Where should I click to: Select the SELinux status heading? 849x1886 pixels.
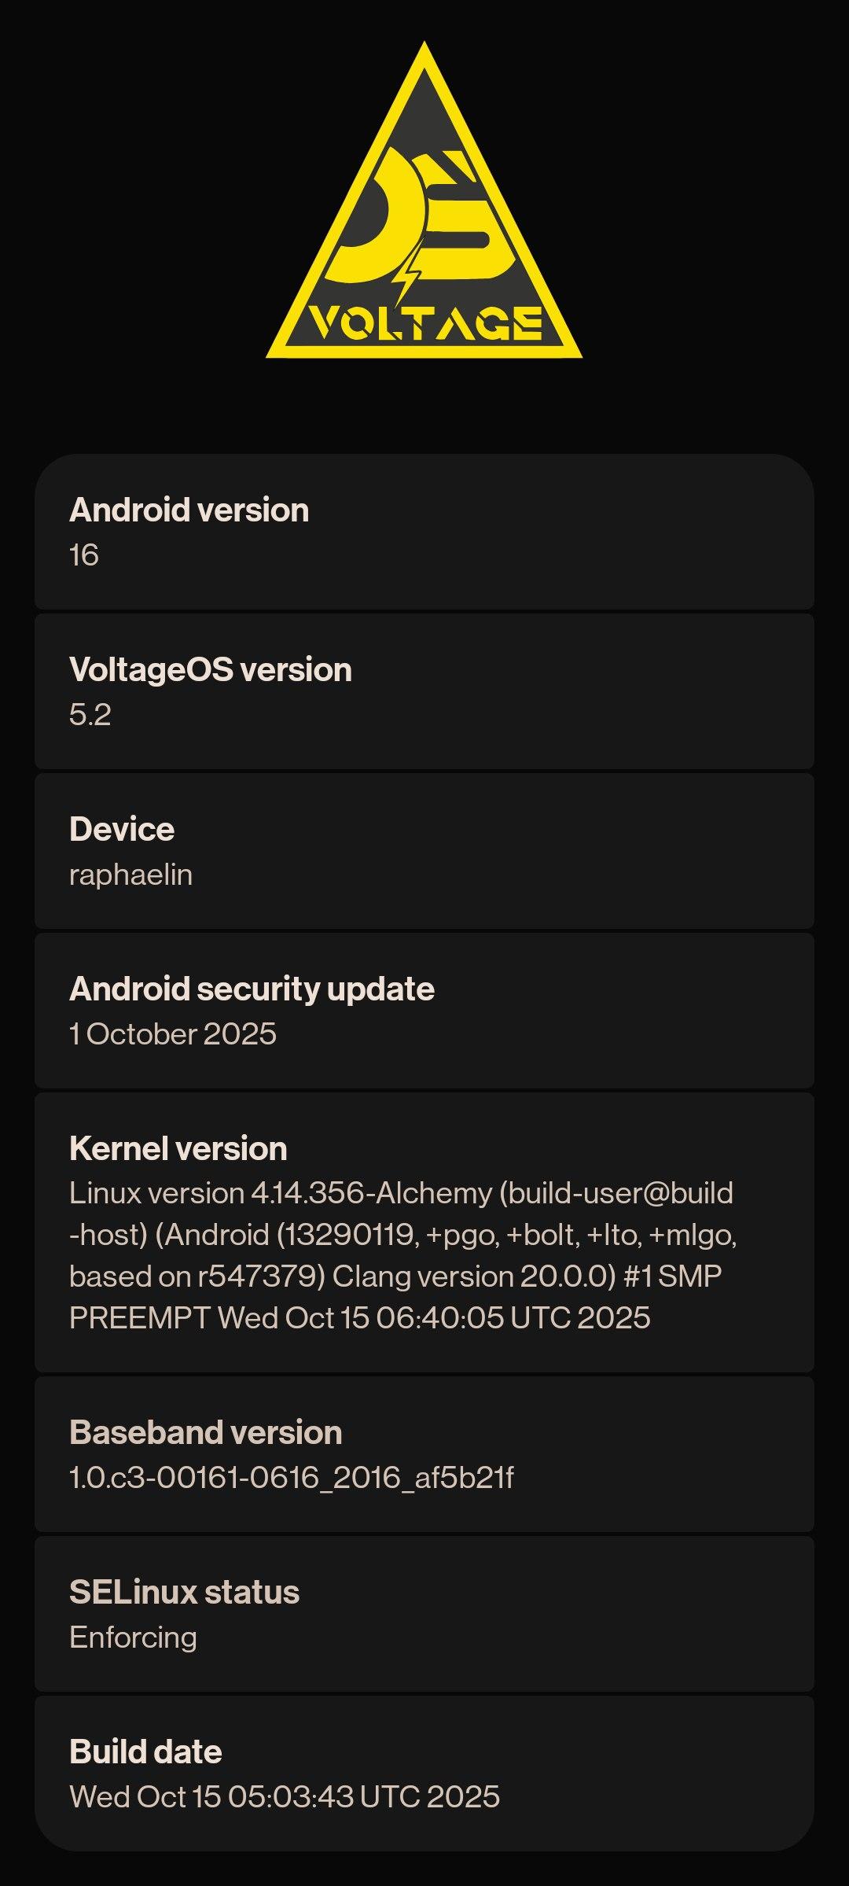tap(185, 1593)
